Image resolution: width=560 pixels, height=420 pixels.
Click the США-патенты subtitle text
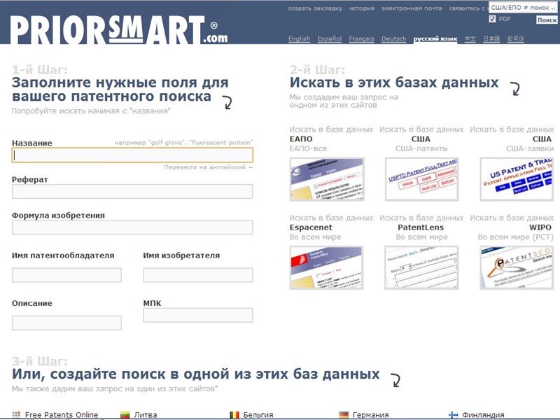421,148
